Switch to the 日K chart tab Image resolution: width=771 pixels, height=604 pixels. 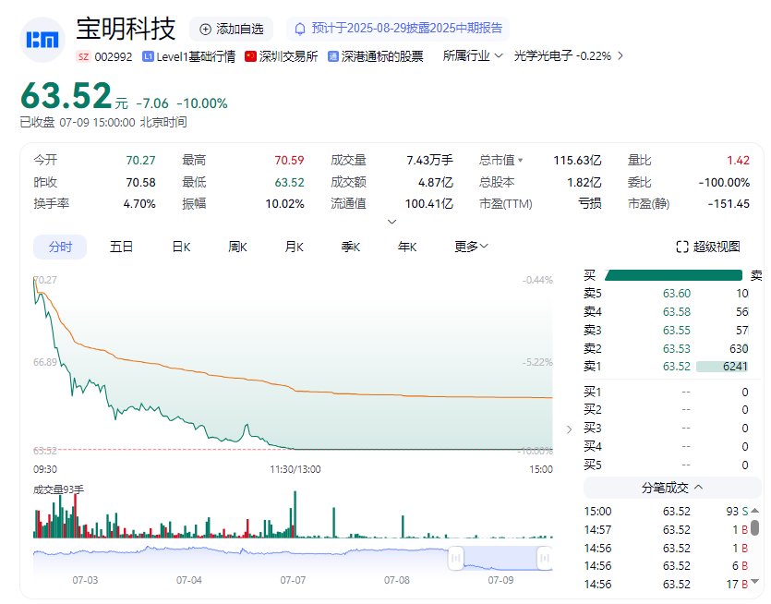(181, 247)
